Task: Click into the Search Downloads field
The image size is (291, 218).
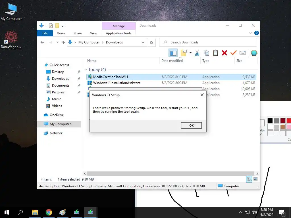Action: tap(208, 42)
